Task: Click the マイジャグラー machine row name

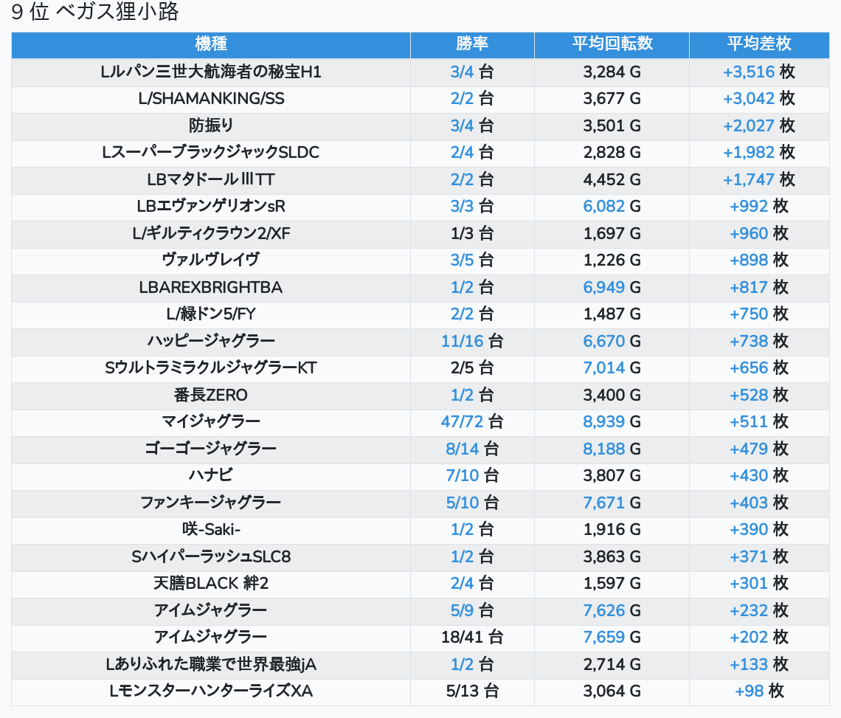Action: [x=211, y=422]
